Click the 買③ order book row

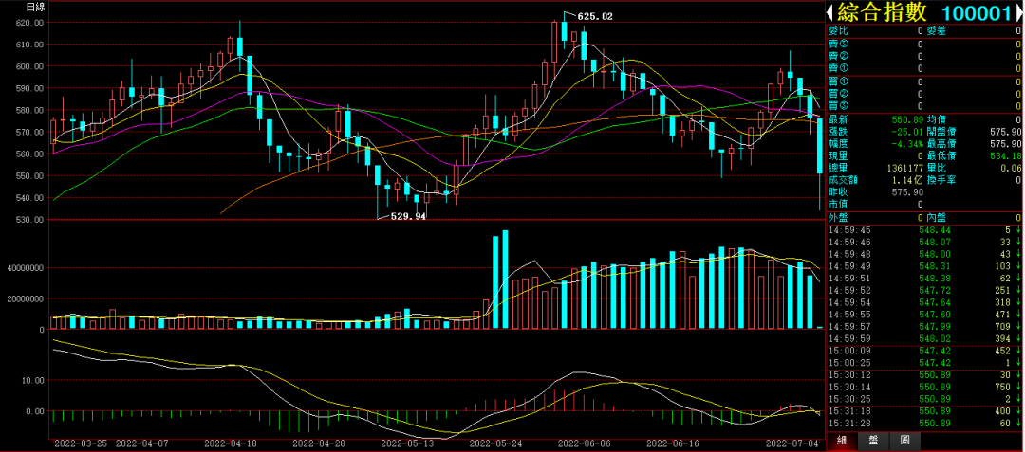coord(924,106)
